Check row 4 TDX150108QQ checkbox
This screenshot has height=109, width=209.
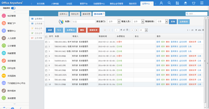(x=46, y=56)
